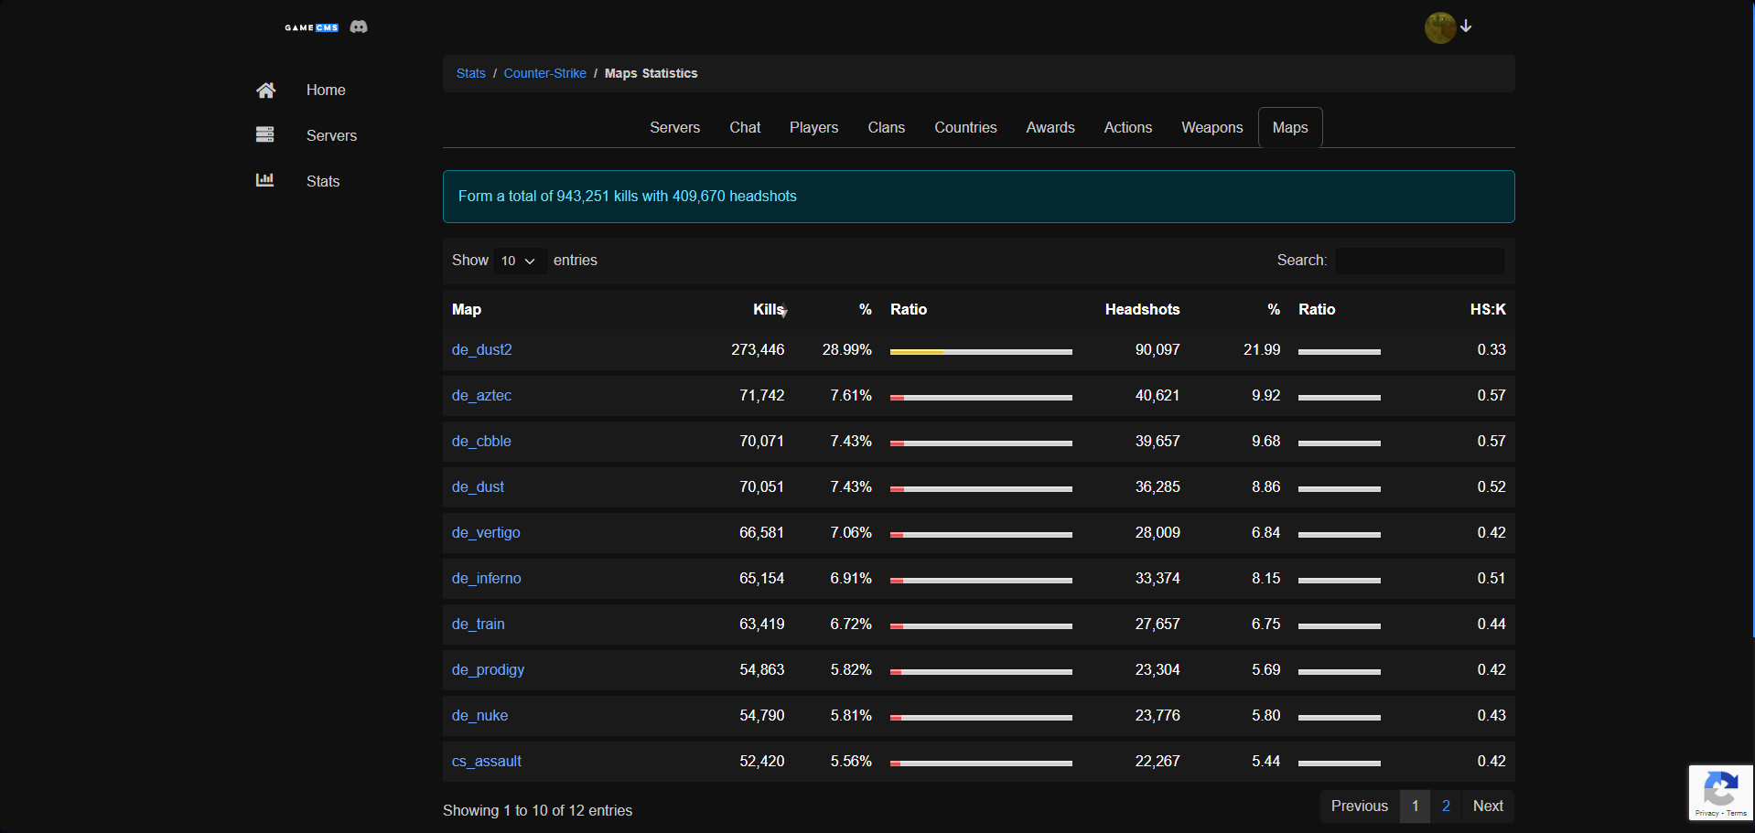
Task: Click the Stats chart icon
Action: pyautogui.click(x=265, y=180)
